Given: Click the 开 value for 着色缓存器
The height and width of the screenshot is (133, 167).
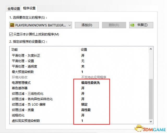Looking at the screenshot, I should 83,88.
